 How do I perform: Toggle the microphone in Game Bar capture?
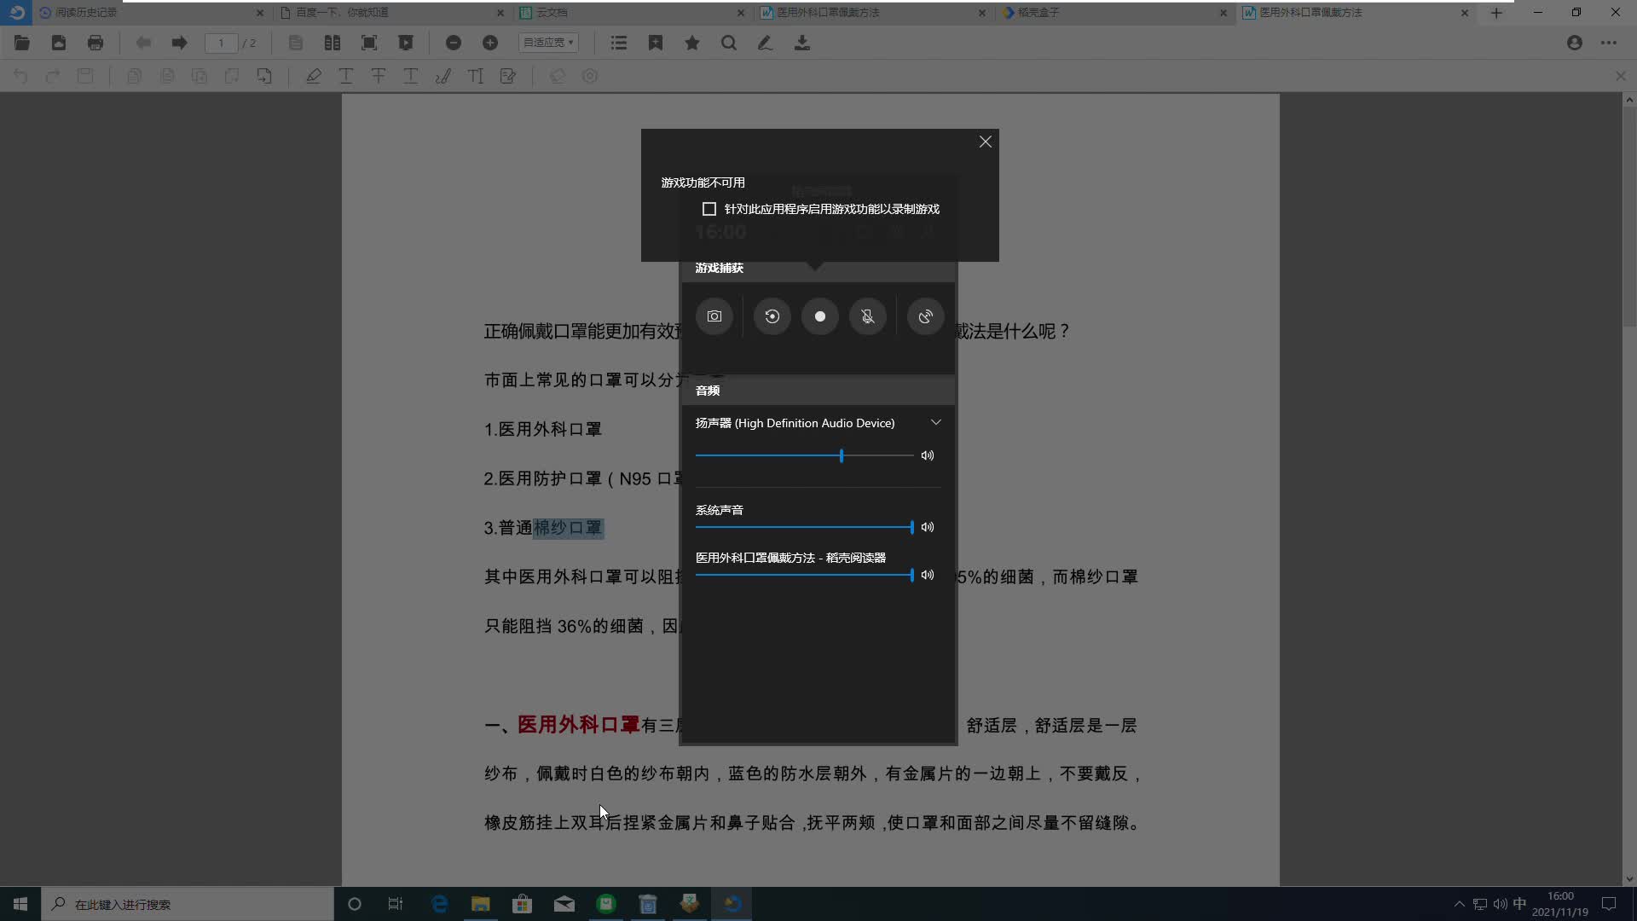tap(868, 316)
